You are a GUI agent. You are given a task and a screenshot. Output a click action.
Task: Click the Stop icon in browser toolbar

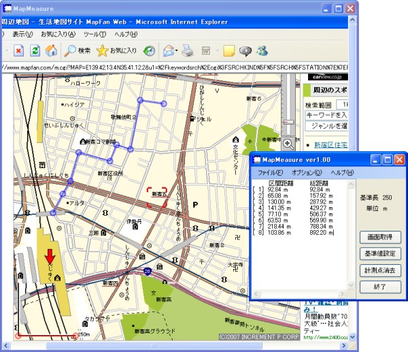[x=18, y=50]
